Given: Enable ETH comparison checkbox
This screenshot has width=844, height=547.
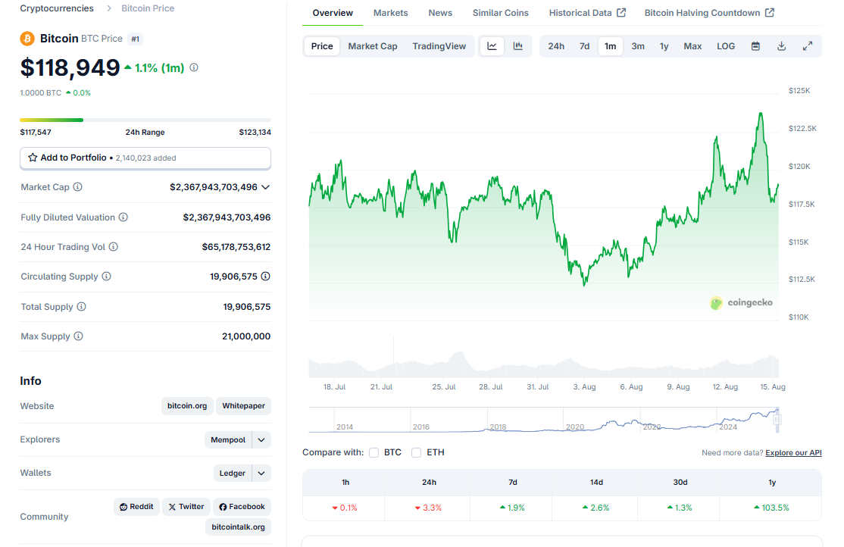Looking at the screenshot, I should 417,453.
